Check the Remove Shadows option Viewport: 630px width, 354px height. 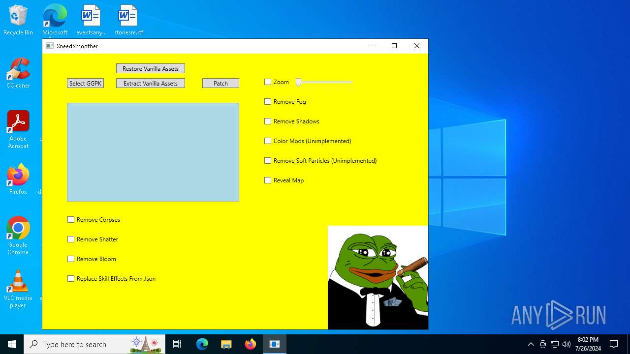[268, 121]
